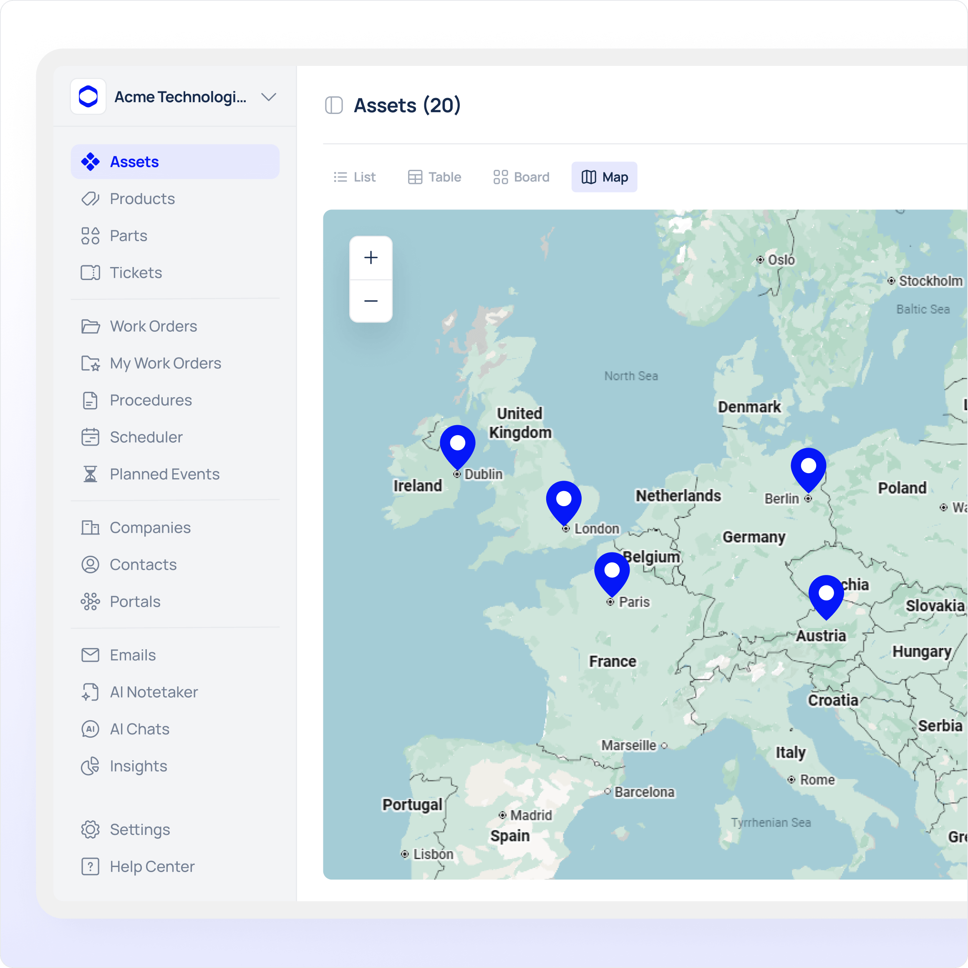Viewport: 968px width, 968px height.
Task: Open Insights pie chart item
Action: (138, 766)
